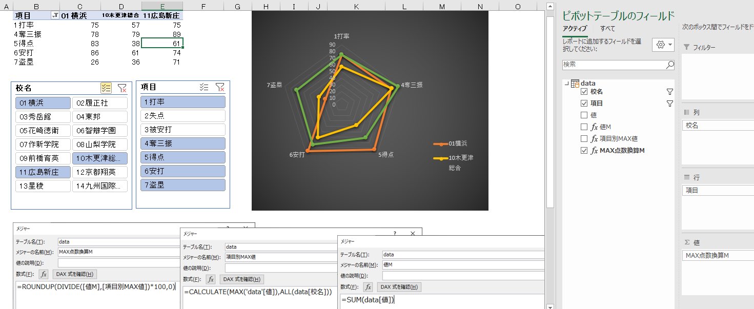Click filter icon next to 校名 field
Screen dimensions: 754x309
[x=669, y=92]
